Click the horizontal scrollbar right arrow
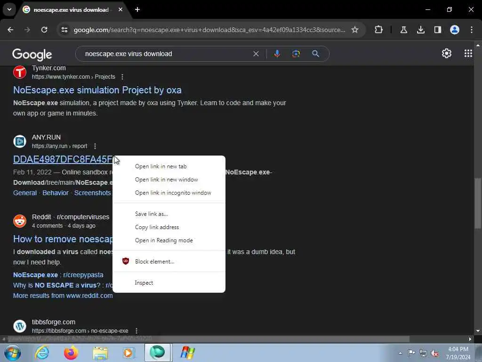482x362 pixels. tap(470, 339)
